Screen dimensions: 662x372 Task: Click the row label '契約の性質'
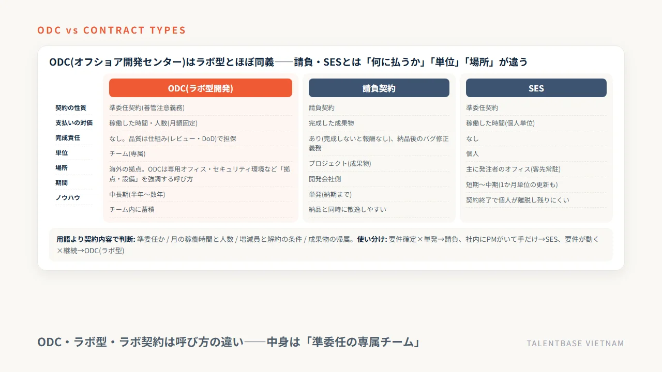(x=71, y=107)
